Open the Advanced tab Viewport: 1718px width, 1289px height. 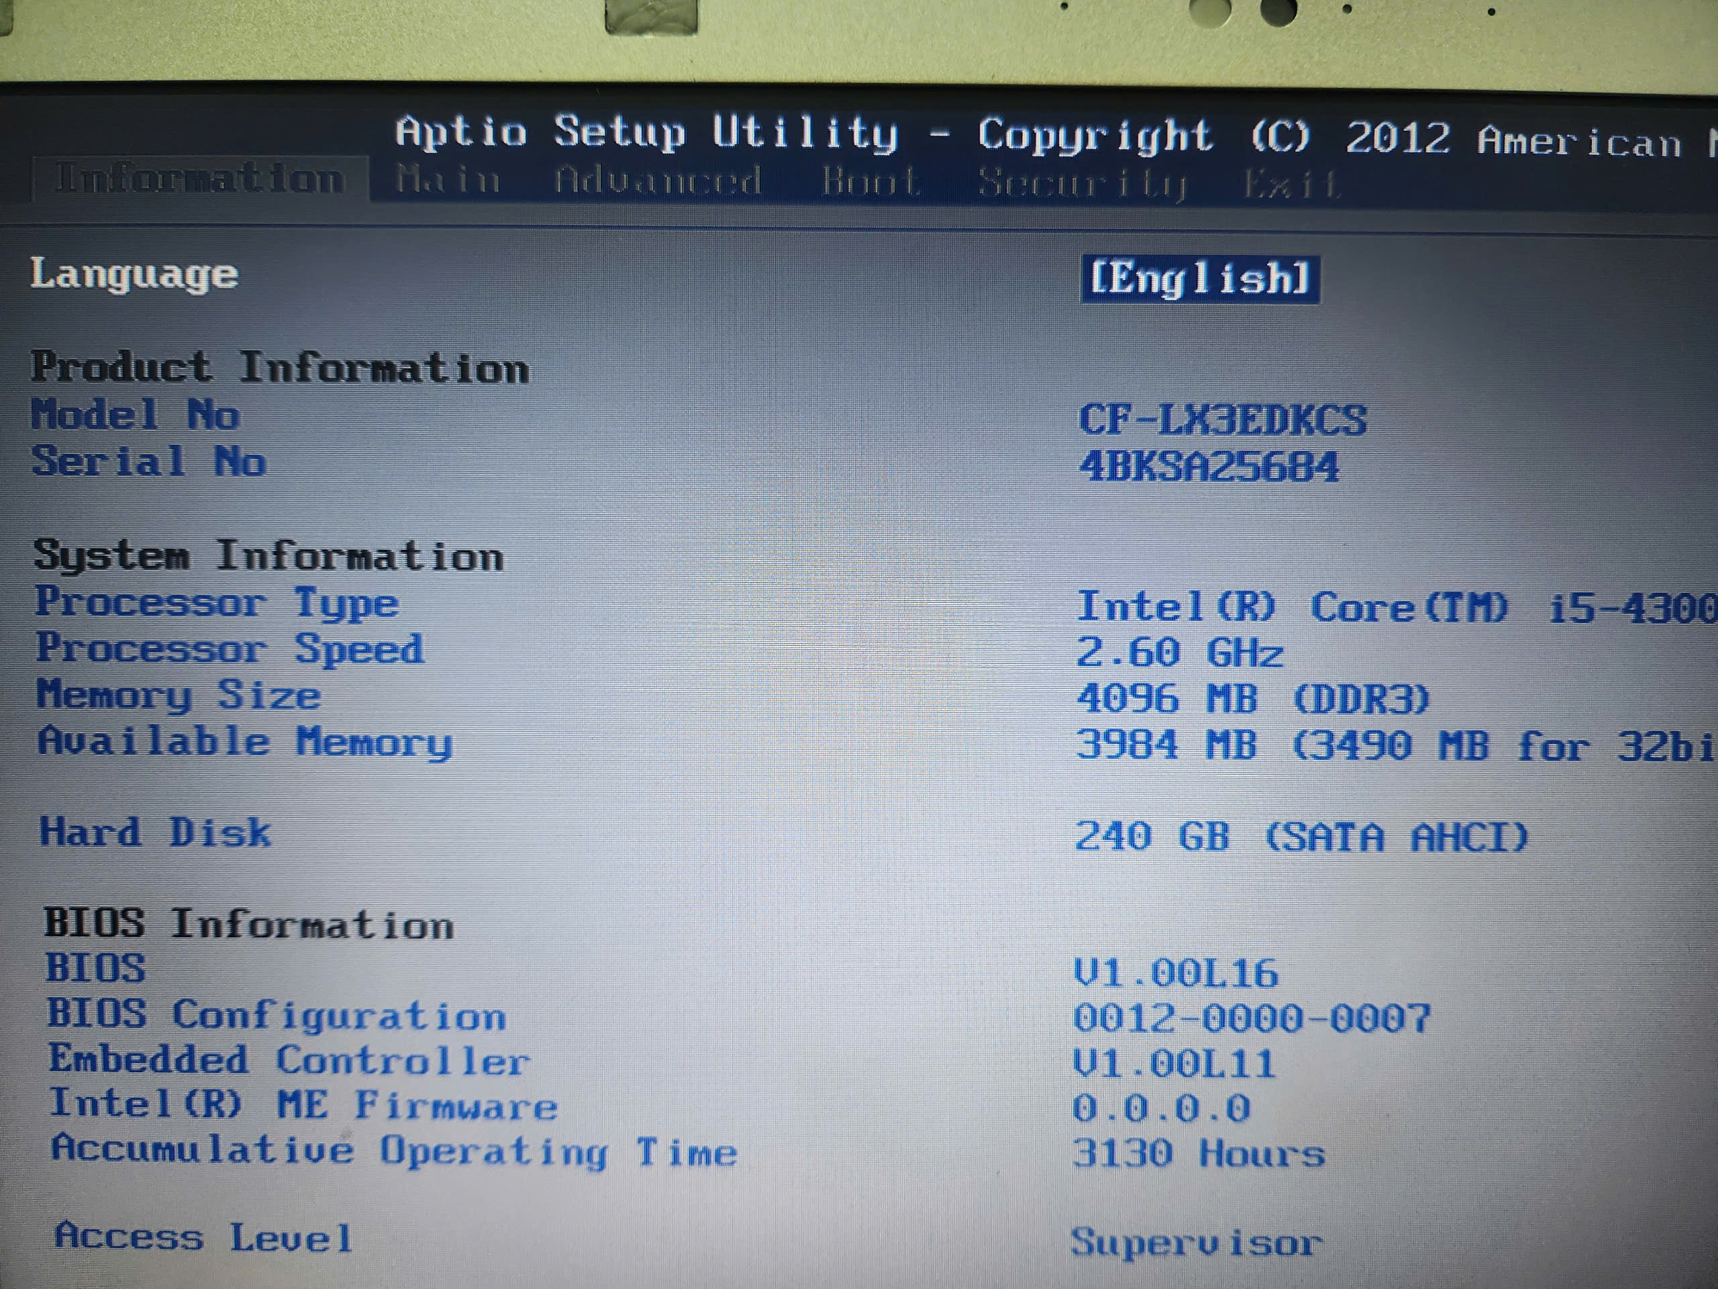point(657,181)
